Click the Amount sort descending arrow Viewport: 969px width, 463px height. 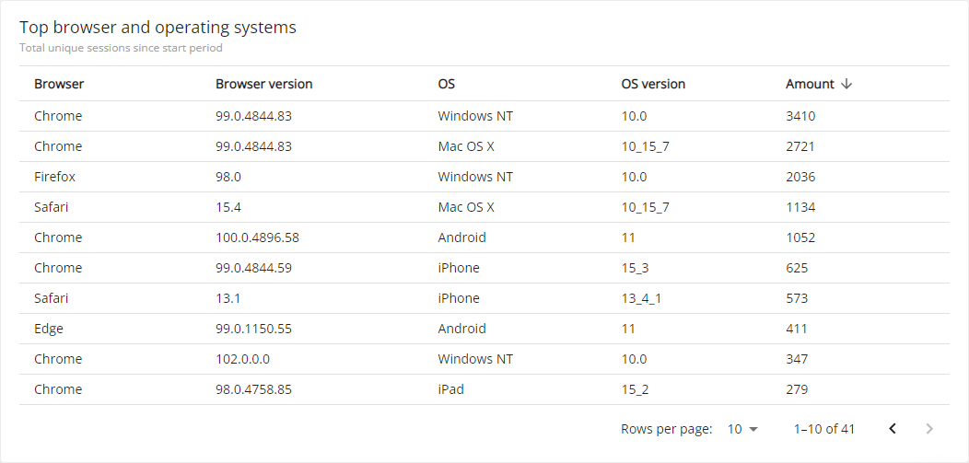(846, 84)
